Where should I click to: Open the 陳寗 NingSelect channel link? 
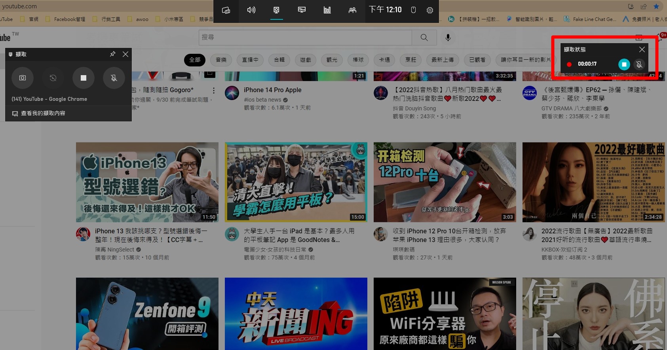[x=115, y=250]
